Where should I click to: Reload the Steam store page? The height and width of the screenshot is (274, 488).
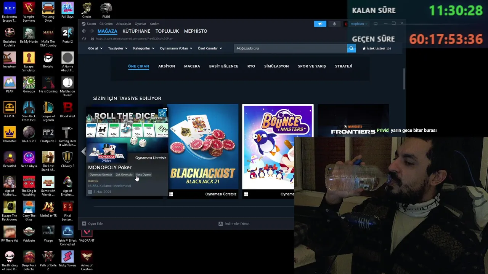(84, 38)
